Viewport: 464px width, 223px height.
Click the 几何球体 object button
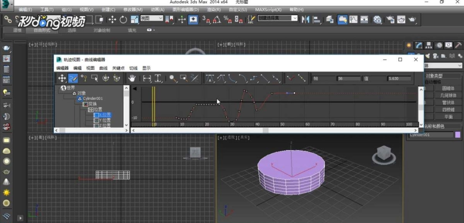(x=448, y=95)
